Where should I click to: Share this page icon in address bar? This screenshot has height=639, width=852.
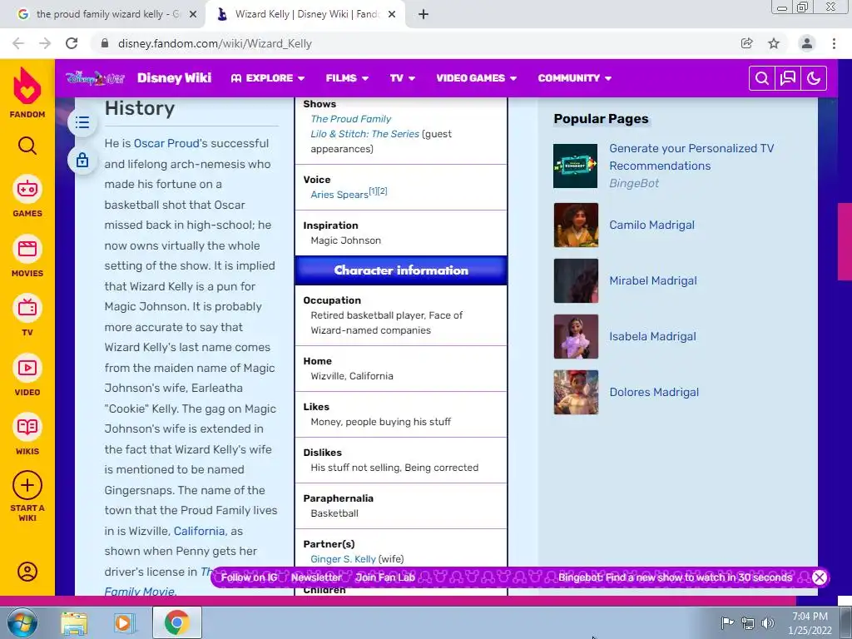747,43
